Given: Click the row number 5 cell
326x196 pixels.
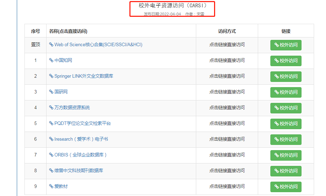Looking at the screenshot, I should tap(36, 124).
